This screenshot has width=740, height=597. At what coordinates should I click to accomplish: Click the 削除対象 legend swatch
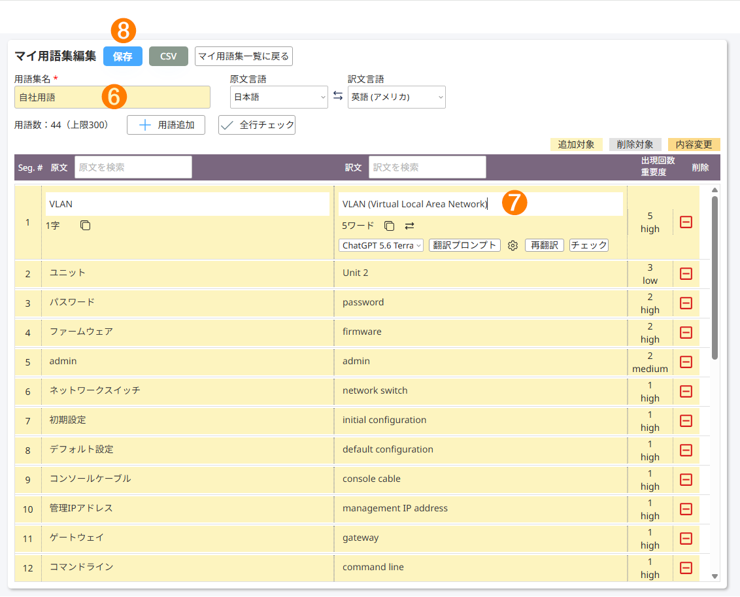pos(635,145)
